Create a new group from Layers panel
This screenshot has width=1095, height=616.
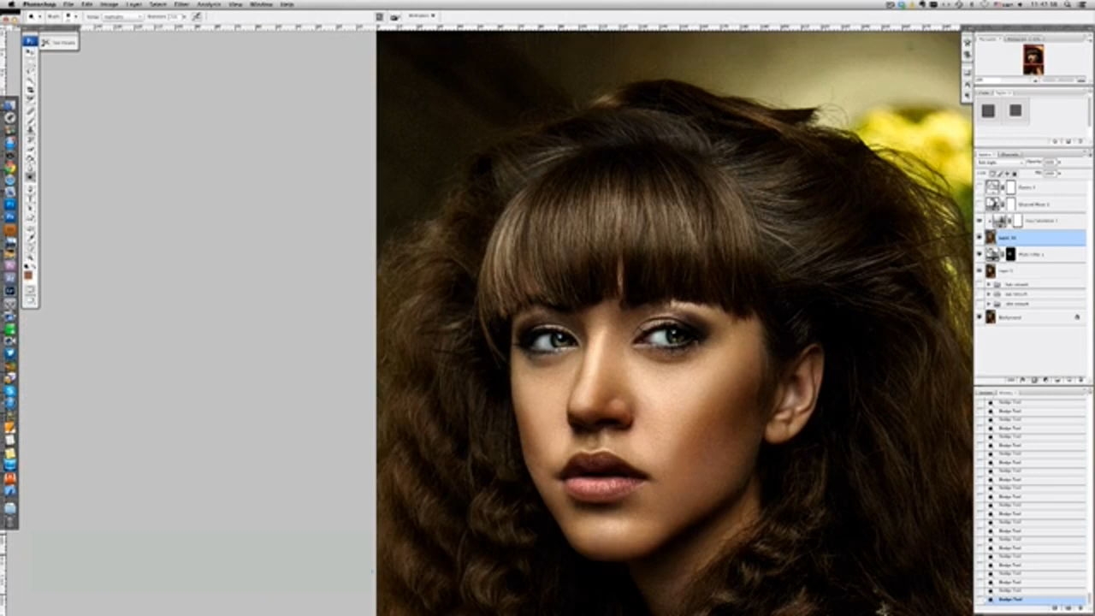pos(1059,380)
